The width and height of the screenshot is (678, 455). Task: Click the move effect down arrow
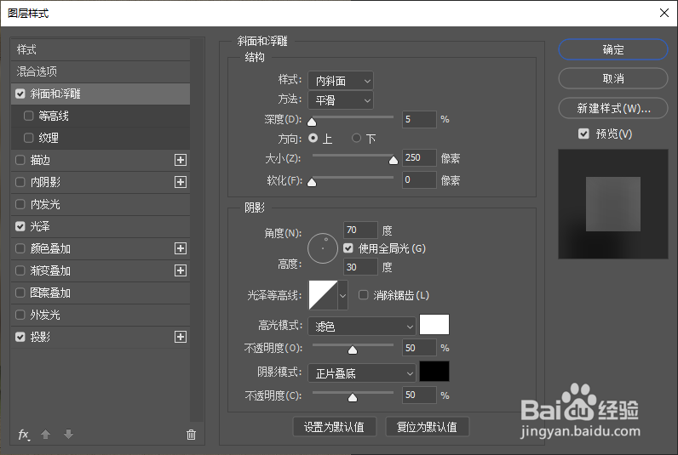[68, 434]
